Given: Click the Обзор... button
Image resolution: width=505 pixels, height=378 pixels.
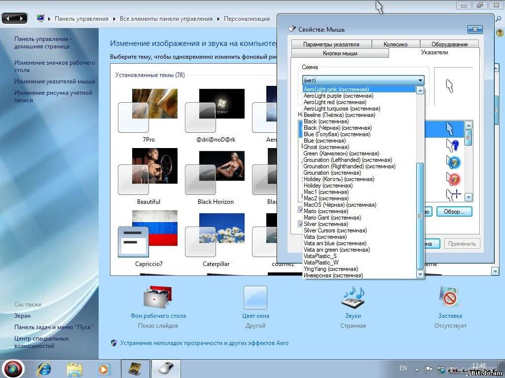Looking at the screenshot, I should pyautogui.click(x=454, y=212).
